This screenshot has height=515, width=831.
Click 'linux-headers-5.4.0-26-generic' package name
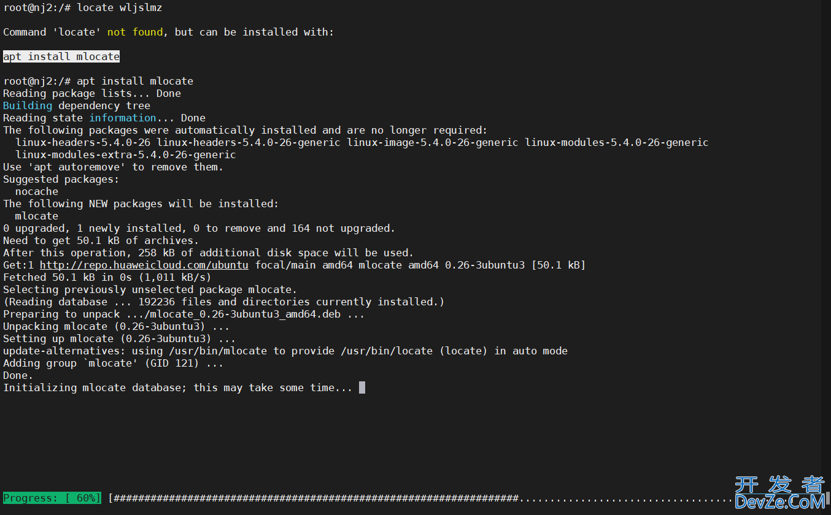(249, 142)
